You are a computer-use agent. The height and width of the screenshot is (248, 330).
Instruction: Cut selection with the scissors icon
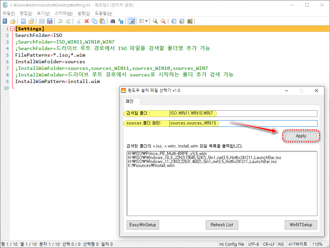(78, 21)
